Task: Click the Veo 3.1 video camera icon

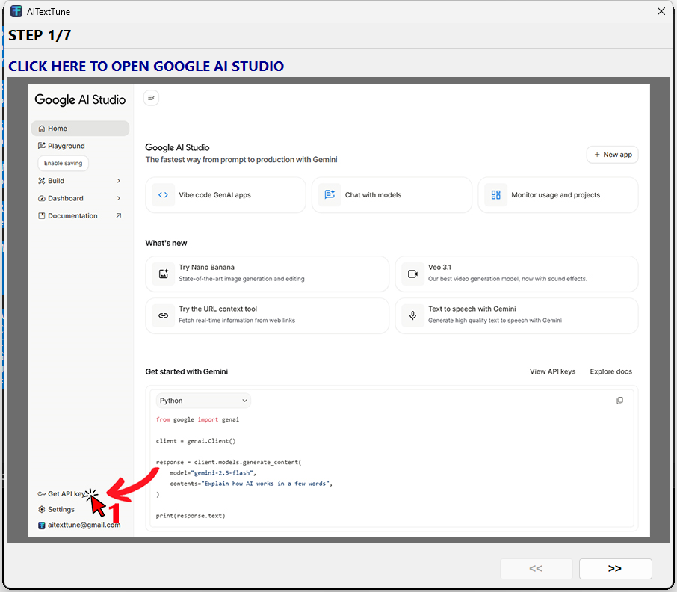Action: (x=412, y=274)
